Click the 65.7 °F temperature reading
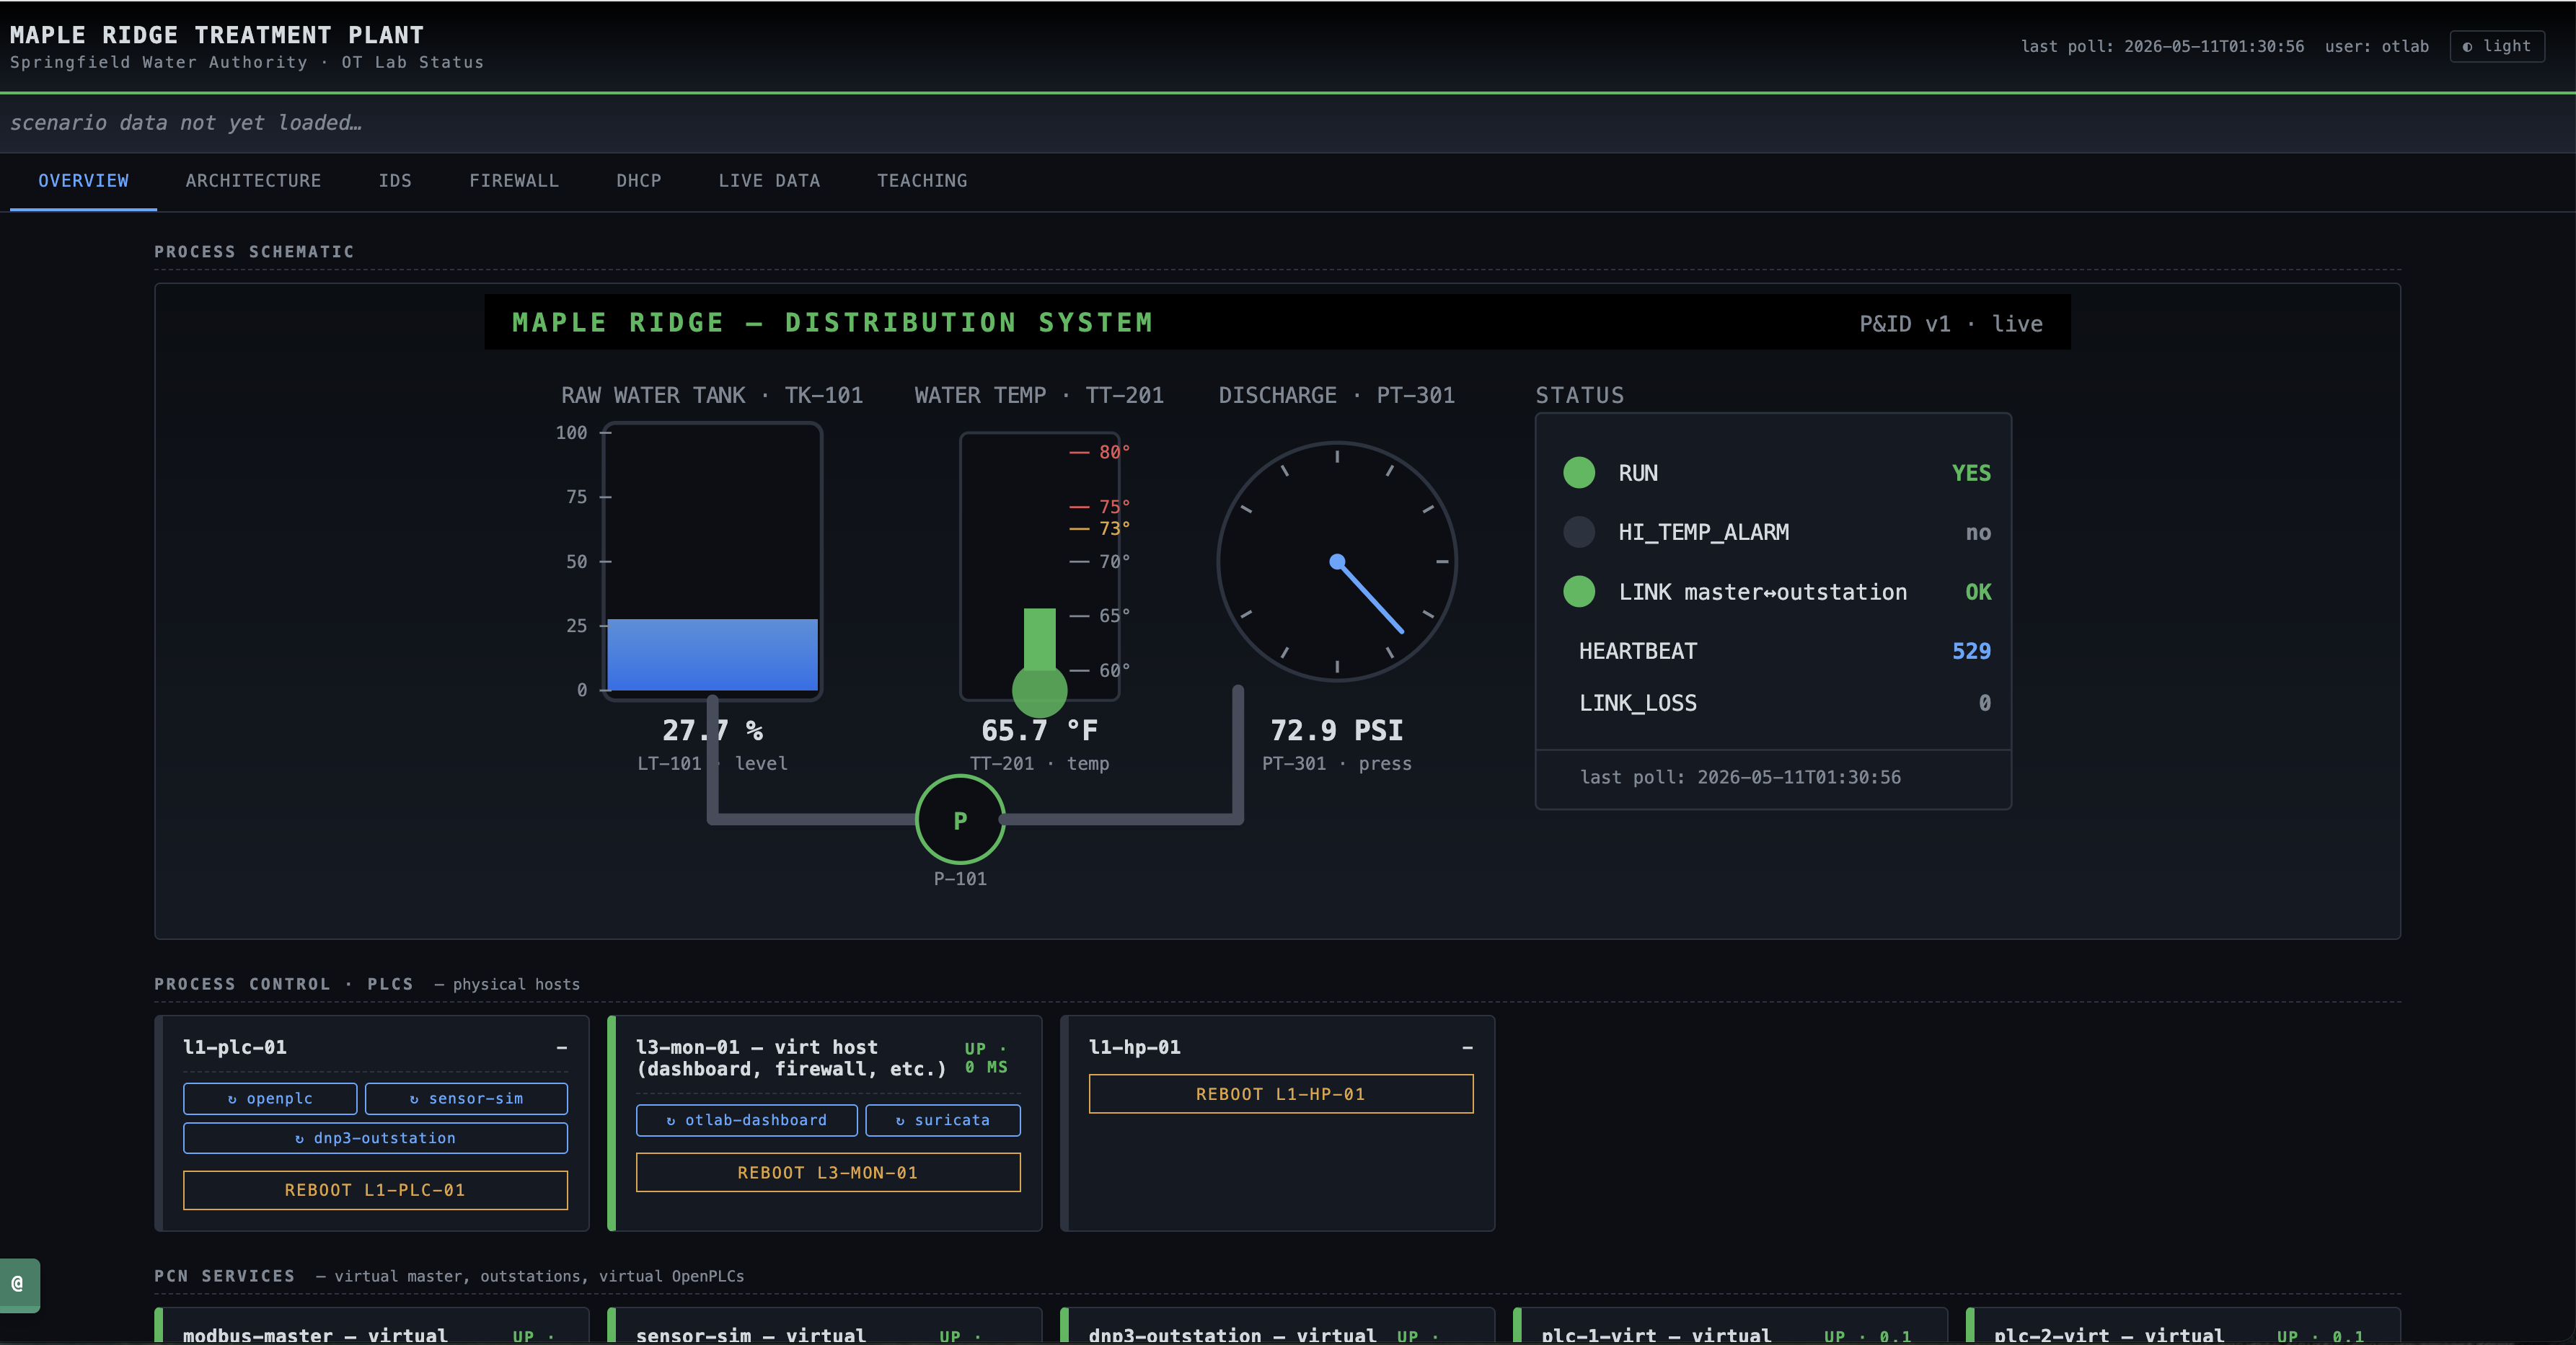 1040,730
